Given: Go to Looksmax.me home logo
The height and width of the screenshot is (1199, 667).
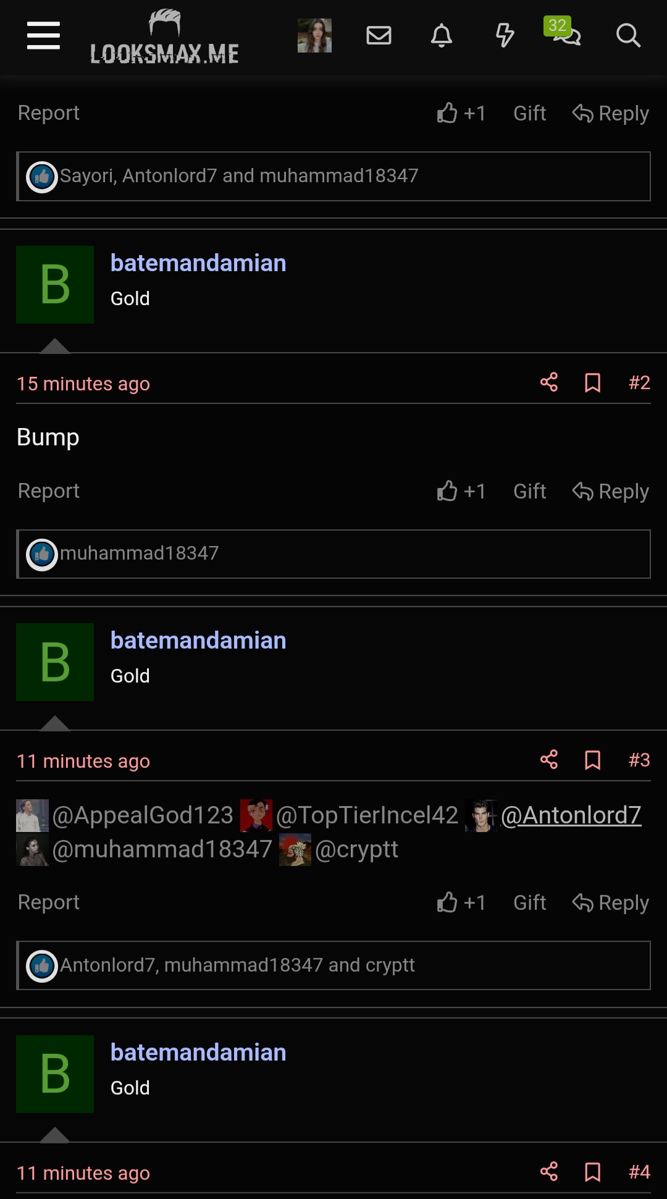Looking at the screenshot, I should point(164,37).
